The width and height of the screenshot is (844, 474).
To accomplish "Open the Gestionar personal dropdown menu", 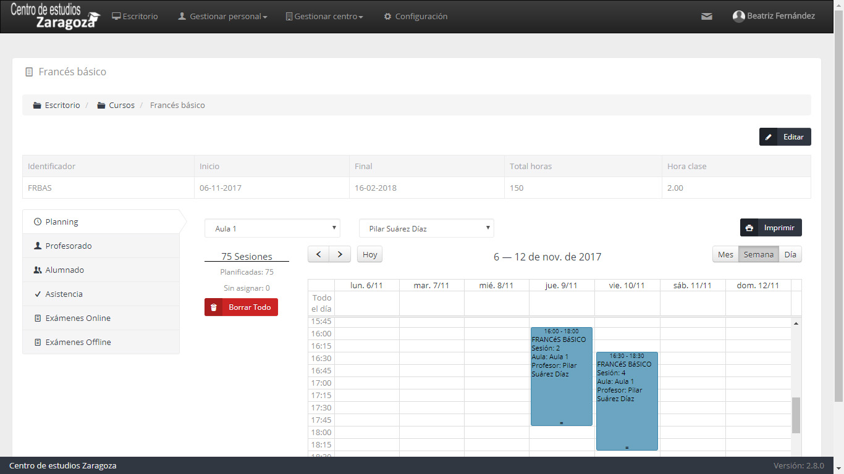I will pyautogui.click(x=222, y=17).
